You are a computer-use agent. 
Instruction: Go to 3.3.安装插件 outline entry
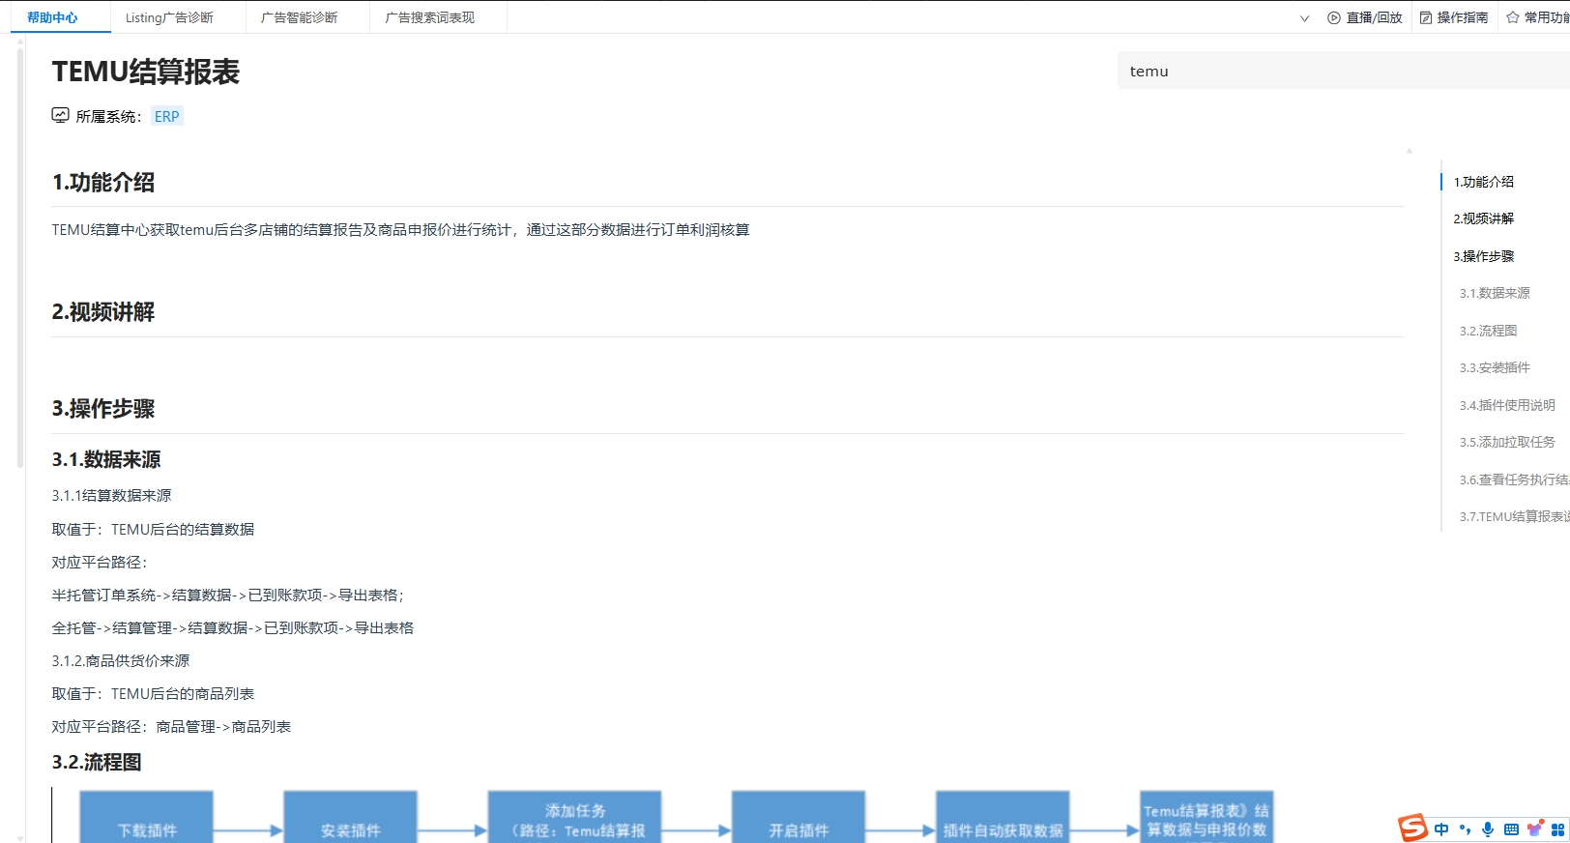coord(1495,367)
